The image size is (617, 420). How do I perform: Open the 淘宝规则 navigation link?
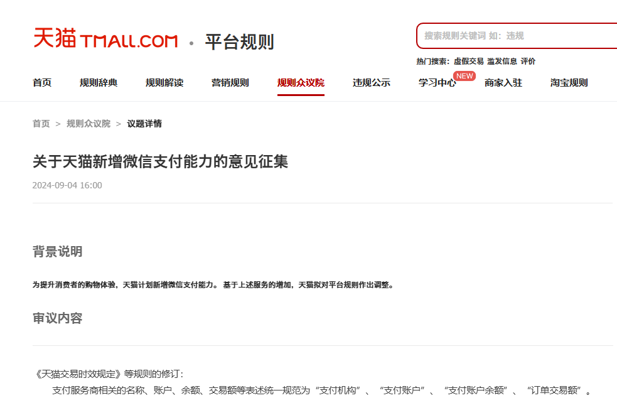[x=569, y=83]
